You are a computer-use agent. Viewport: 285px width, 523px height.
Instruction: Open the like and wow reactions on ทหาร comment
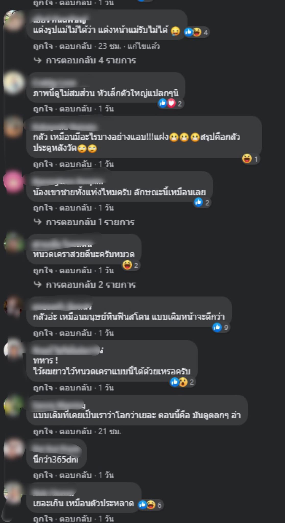[x=182, y=382]
